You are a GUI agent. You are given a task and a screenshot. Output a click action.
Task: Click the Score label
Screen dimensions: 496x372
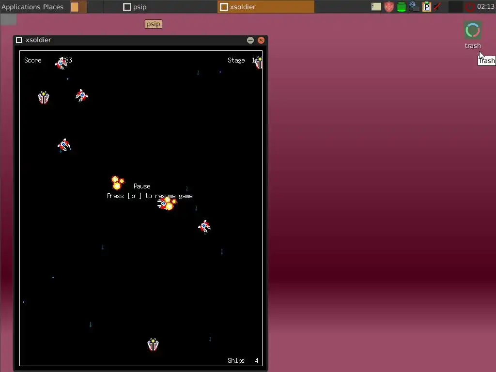[33, 60]
